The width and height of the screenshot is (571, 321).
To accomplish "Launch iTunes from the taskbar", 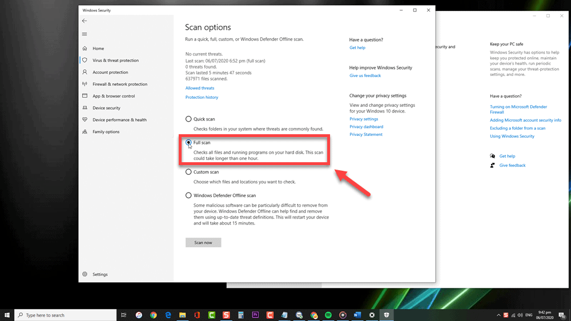I will tap(139, 315).
